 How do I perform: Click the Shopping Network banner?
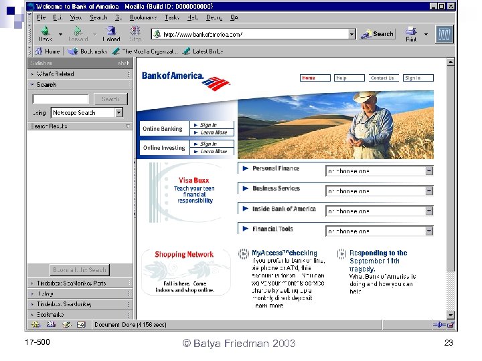coord(186,271)
